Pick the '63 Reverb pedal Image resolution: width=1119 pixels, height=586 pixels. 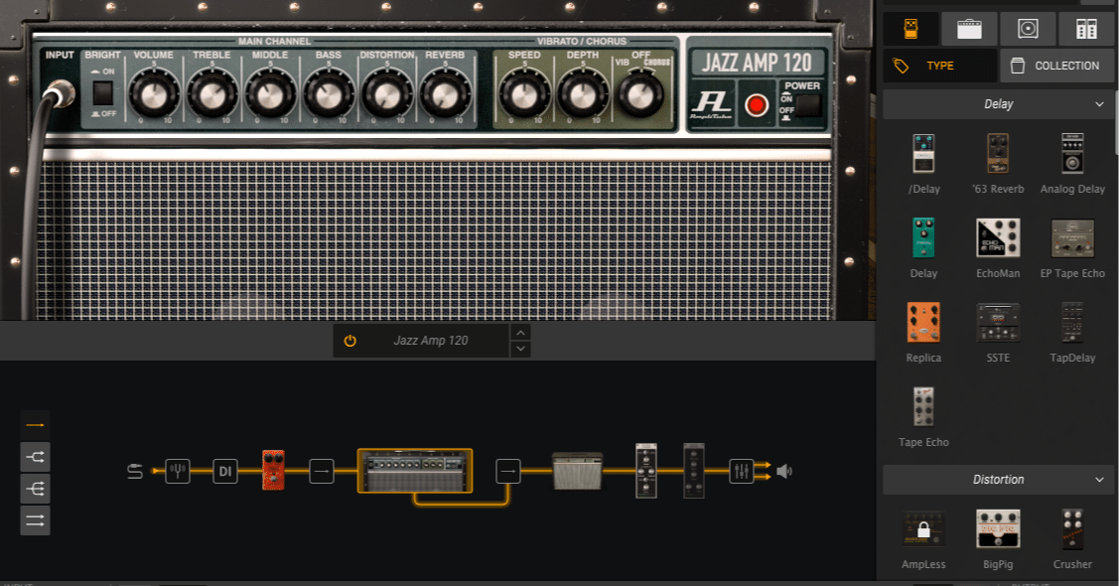998,154
